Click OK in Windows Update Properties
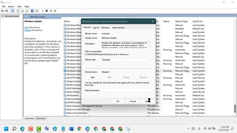Image resolution: width=237 pixels, height=133 pixels. coord(118,101)
